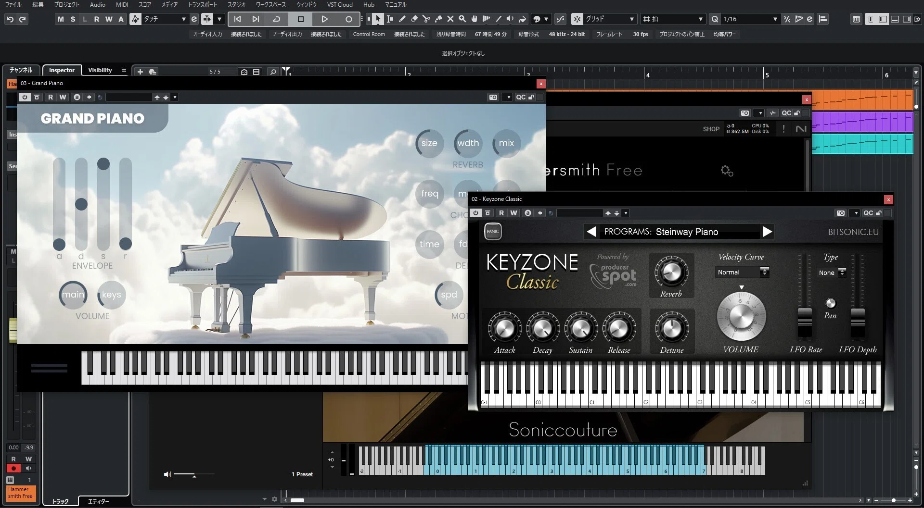Select the Glue tool
Screen dimensions: 924x508
click(x=438, y=19)
